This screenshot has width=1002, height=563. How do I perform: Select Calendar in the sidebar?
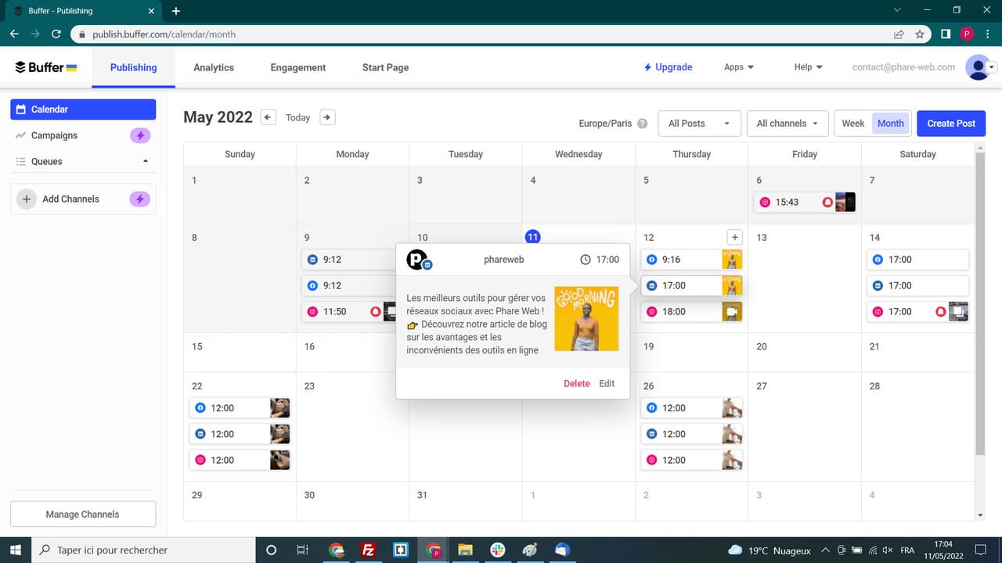(x=83, y=109)
